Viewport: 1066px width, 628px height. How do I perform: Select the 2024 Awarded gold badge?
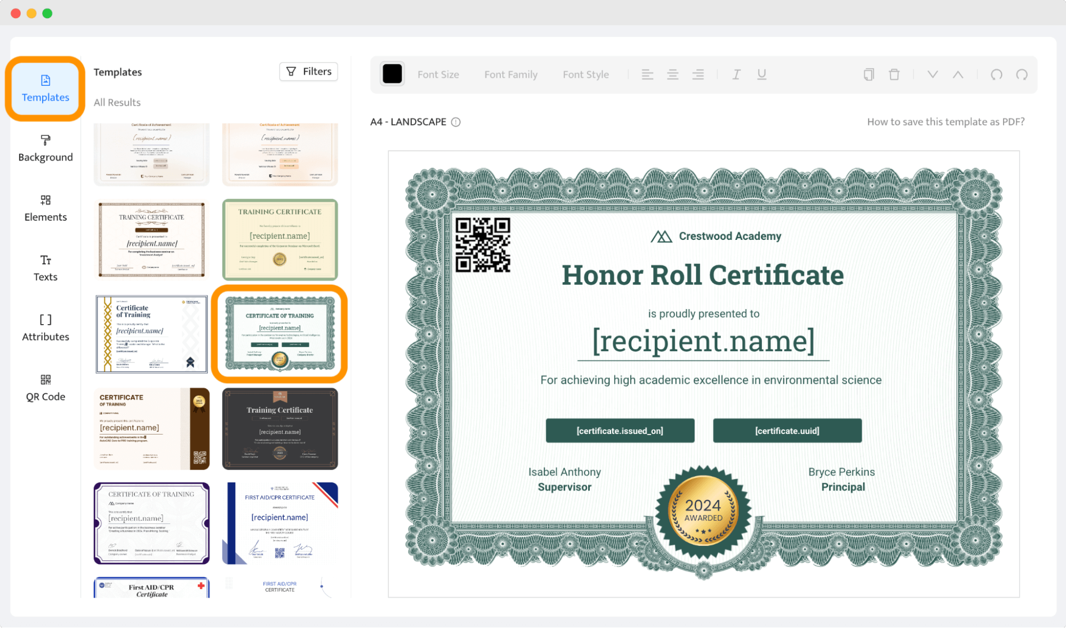[703, 512]
